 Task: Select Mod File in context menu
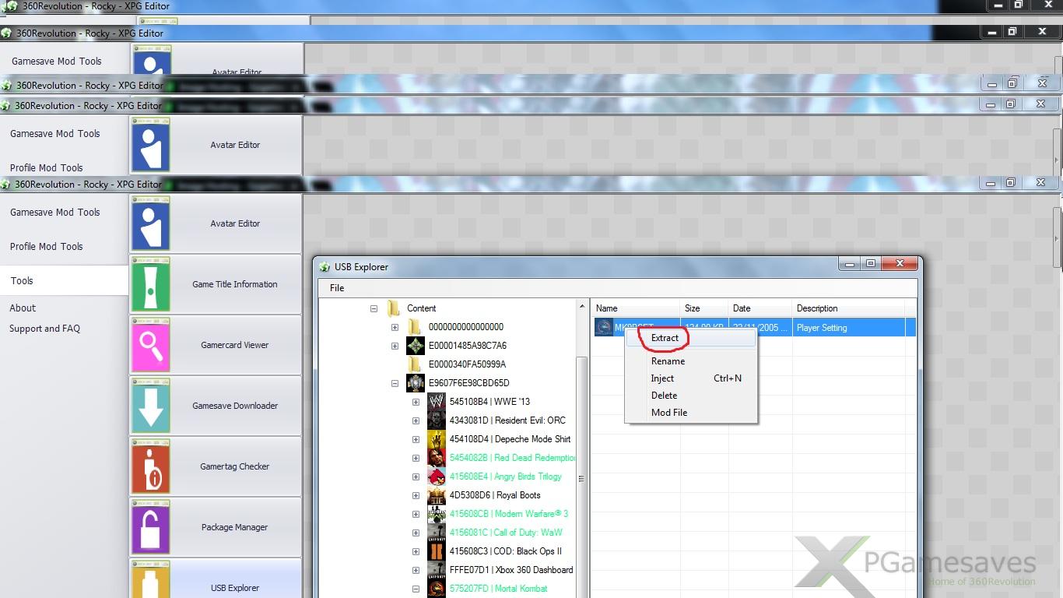click(669, 413)
